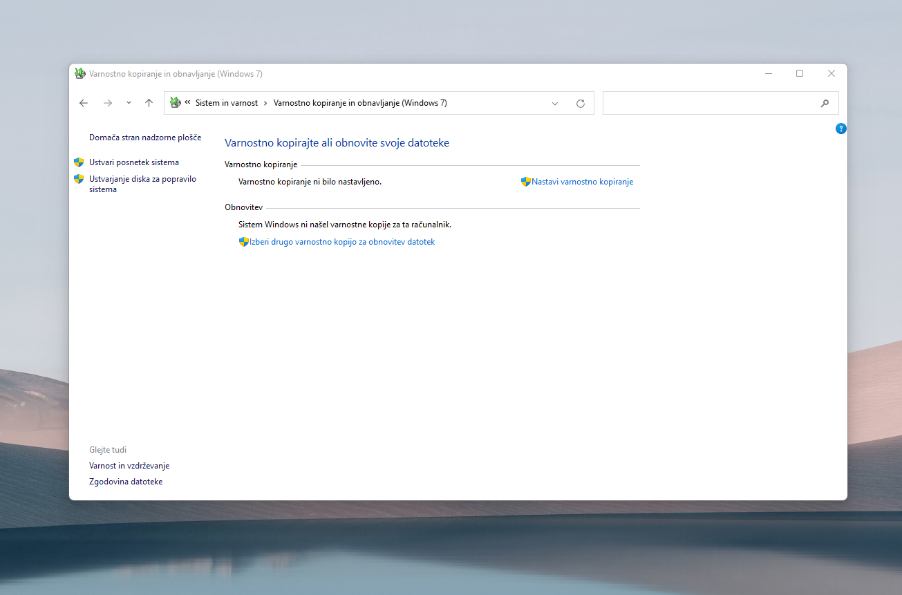Open Zgodovina datoteke link
Image resolution: width=902 pixels, height=595 pixels.
tap(126, 482)
